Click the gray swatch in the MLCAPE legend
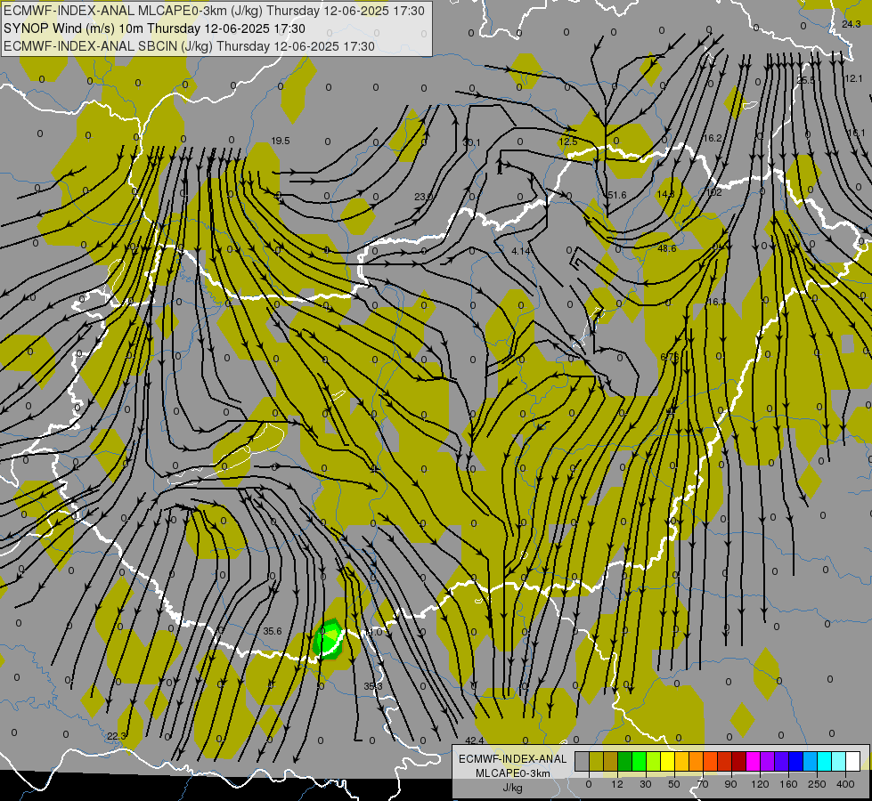Screen dimensions: 872x801 pyautogui.click(x=583, y=761)
